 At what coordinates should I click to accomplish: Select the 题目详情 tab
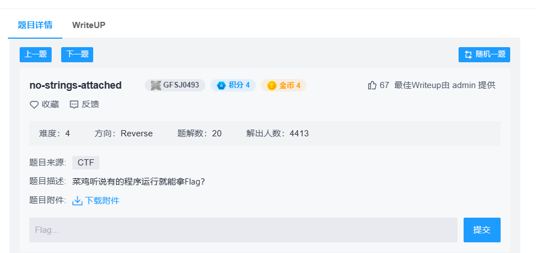35,25
